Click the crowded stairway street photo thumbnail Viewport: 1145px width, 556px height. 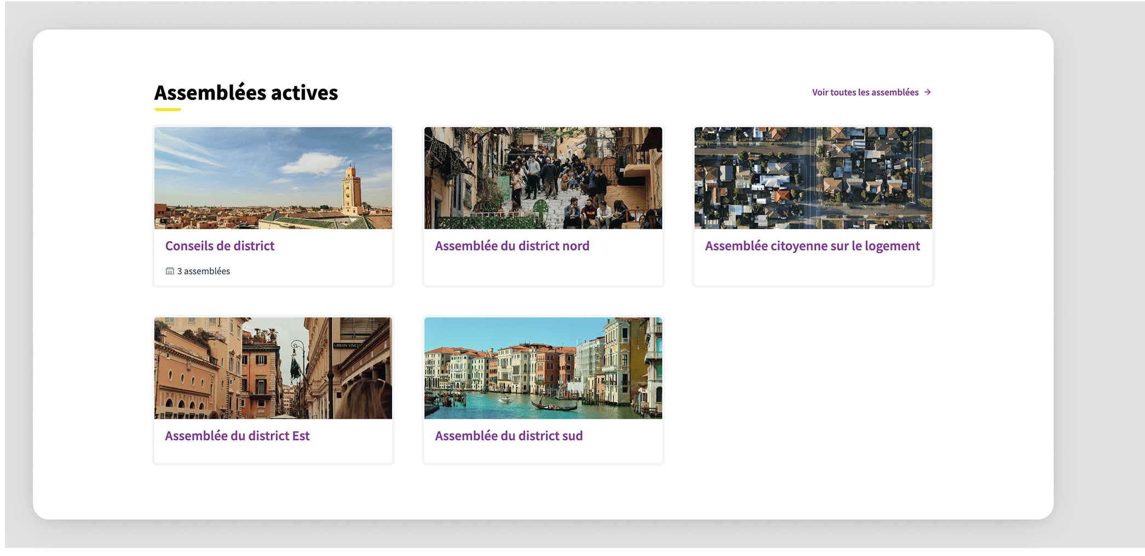pos(543,178)
